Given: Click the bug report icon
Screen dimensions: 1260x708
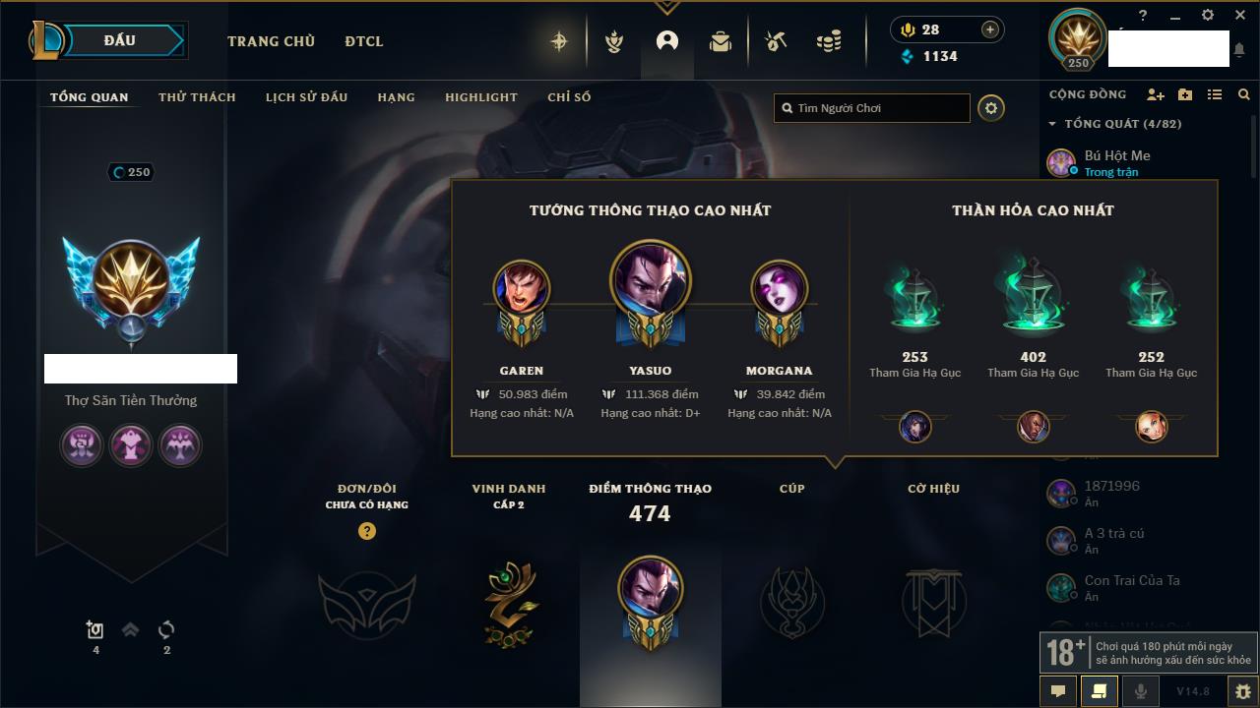Looking at the screenshot, I should pyautogui.click(x=1243, y=691).
